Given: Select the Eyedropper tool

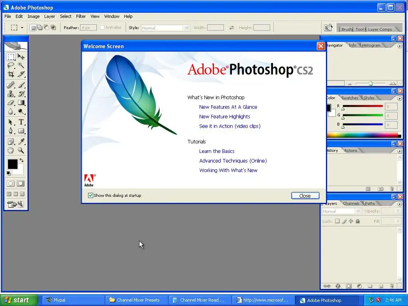Looking at the screenshot, I should pyautogui.click(x=21, y=141).
